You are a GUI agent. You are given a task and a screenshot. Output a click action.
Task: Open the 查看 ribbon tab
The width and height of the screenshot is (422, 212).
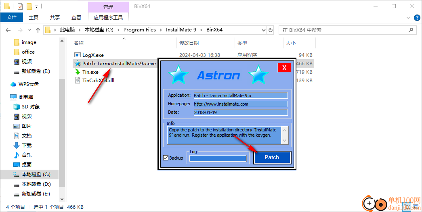76,17
